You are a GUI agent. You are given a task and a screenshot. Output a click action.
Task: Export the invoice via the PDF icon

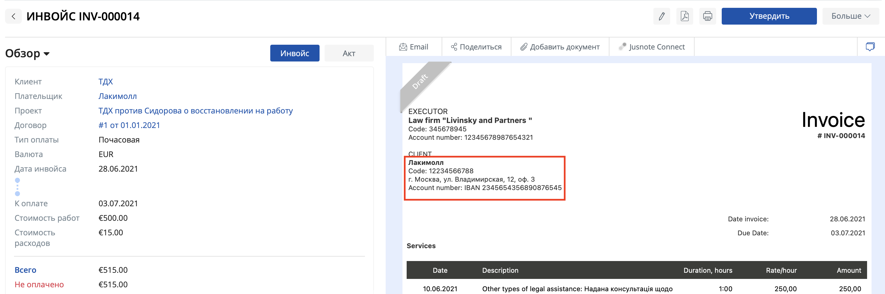point(684,16)
